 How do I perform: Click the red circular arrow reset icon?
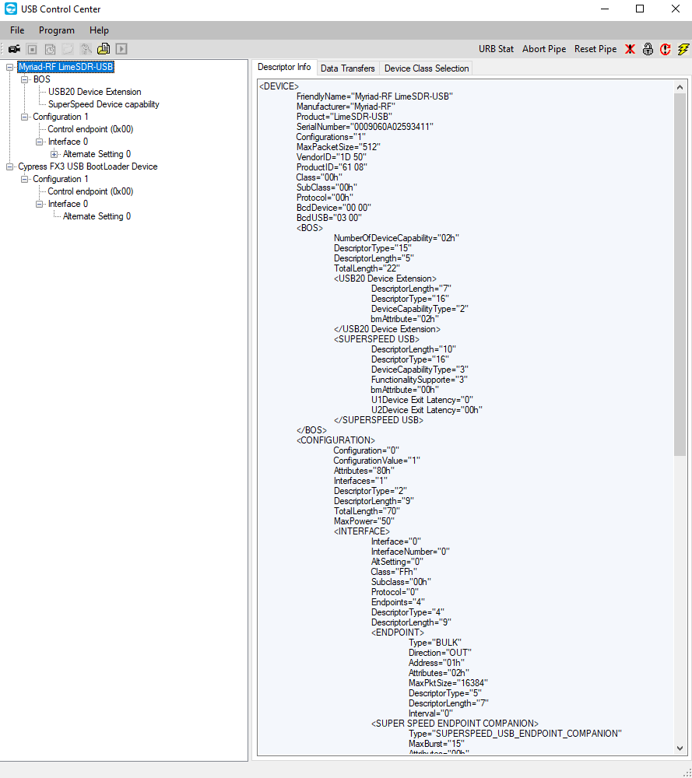pos(666,49)
